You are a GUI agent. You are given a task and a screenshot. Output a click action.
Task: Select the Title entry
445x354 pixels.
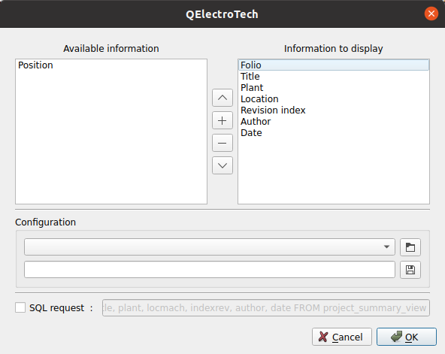(x=334, y=77)
